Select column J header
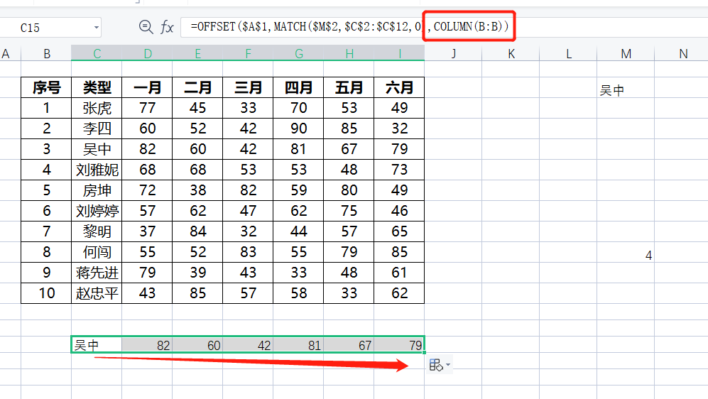 453,54
